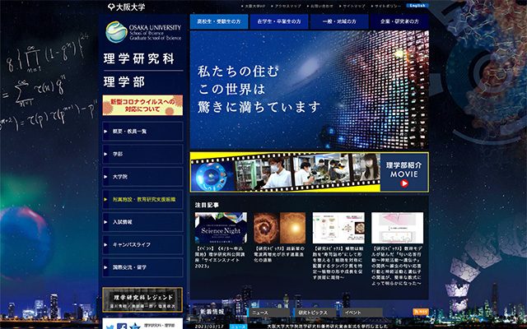Read the サイエンスナイト2023 article caption
Viewport: 527px width, 329px height.
(221, 257)
